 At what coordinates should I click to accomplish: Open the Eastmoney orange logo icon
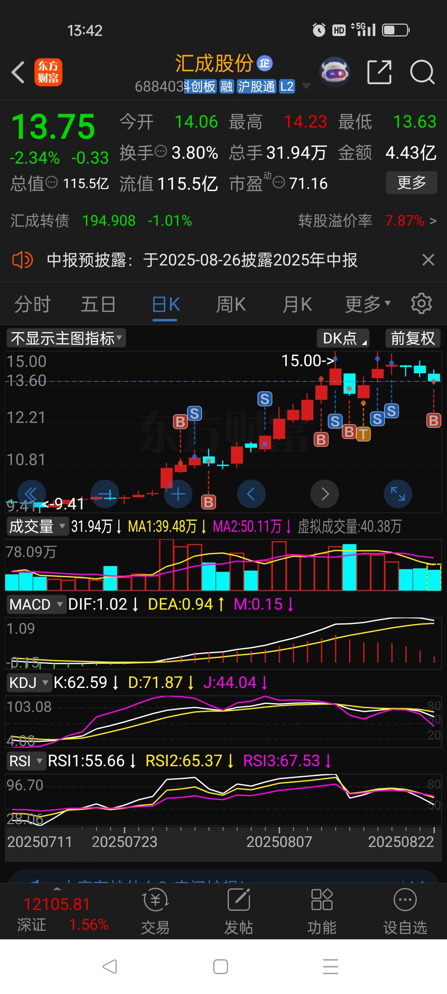coord(48,72)
